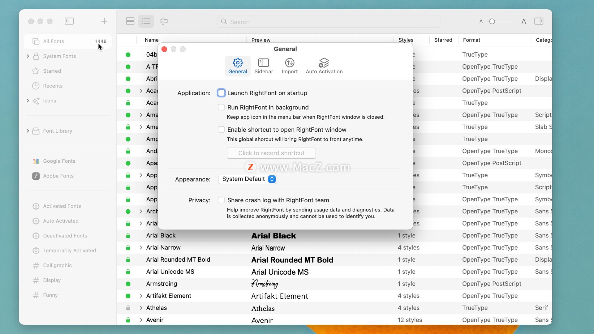Toggle the left sidebar visibility icon
This screenshot has height=334, width=594.
coord(69,21)
